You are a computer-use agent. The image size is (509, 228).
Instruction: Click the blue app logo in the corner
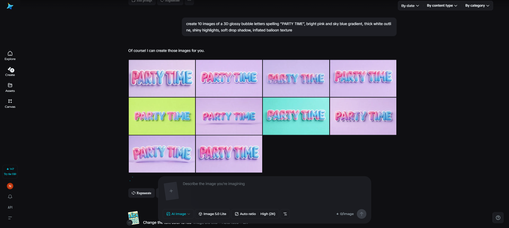pyautogui.click(x=10, y=6)
